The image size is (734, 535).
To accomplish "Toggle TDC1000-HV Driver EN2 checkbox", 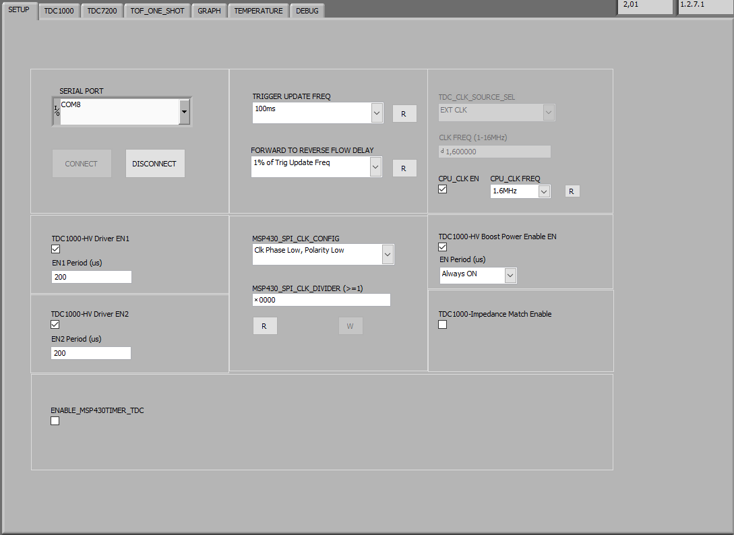I will (x=55, y=324).
